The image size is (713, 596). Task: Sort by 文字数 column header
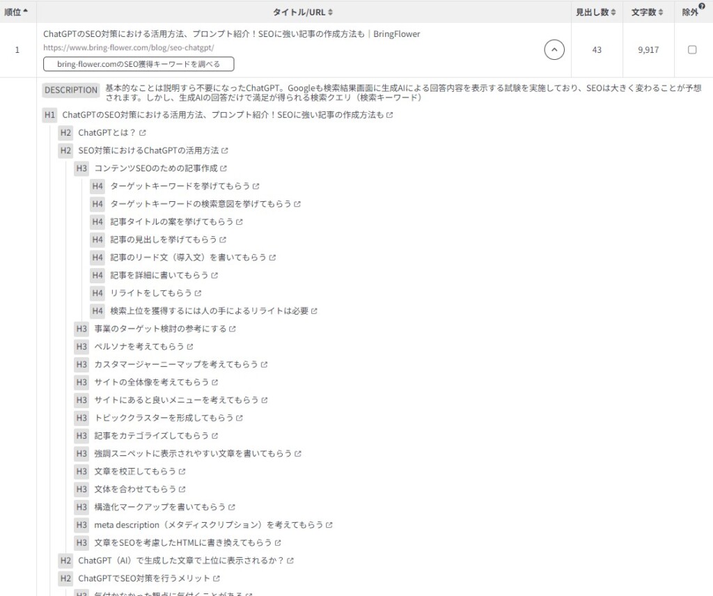(x=647, y=13)
